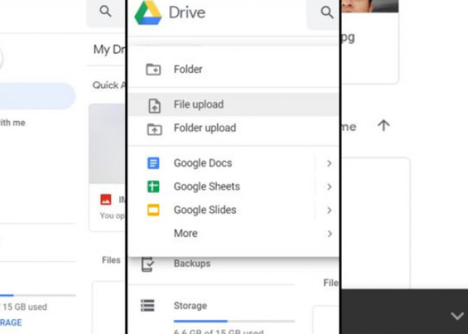Open Backups in the Drive sidebar
468x334 pixels.
point(192,264)
